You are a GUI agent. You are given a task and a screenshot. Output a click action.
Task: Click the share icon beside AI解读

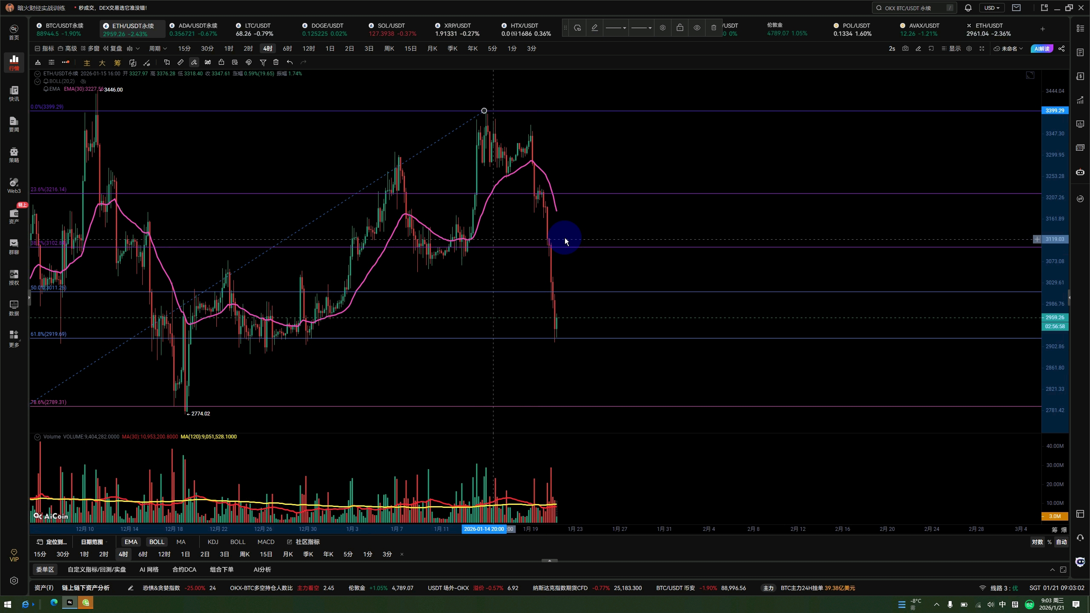[x=1061, y=49]
